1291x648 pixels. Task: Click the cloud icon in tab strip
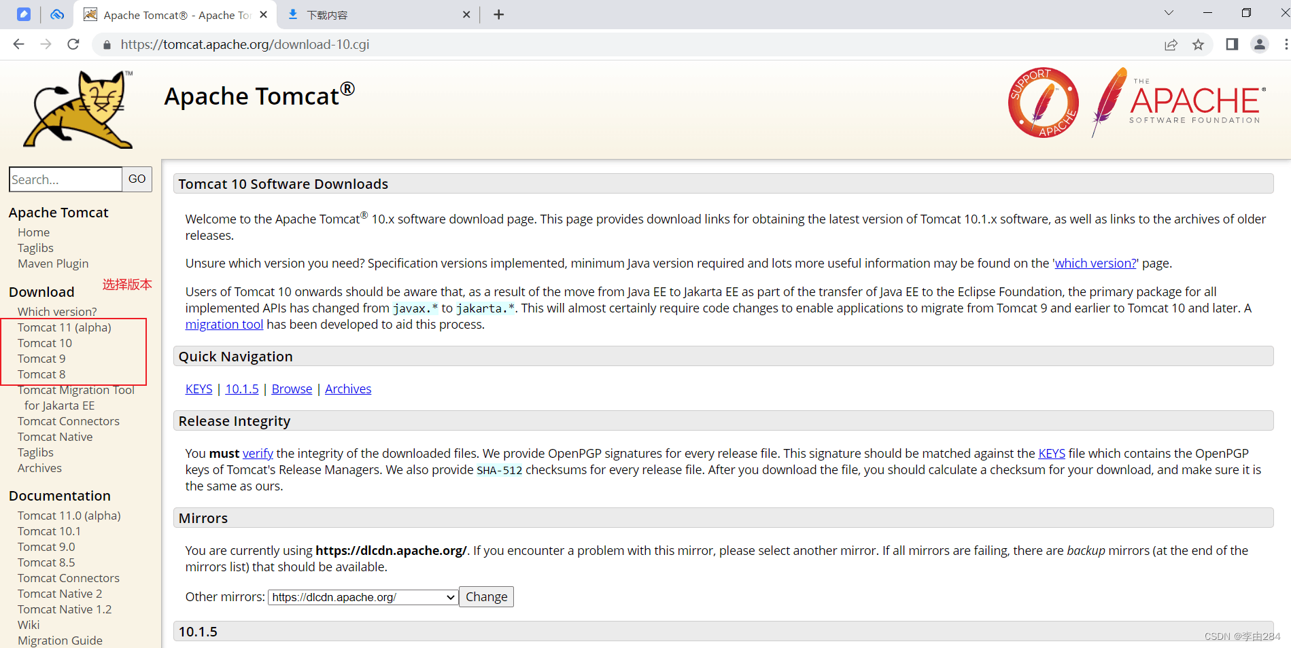point(57,14)
